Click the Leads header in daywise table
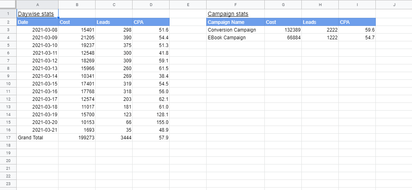This screenshot has height=190, width=412. [114, 22]
